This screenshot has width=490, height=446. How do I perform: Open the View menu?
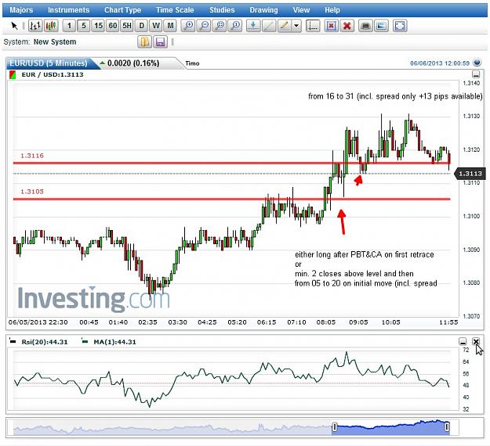(x=301, y=10)
